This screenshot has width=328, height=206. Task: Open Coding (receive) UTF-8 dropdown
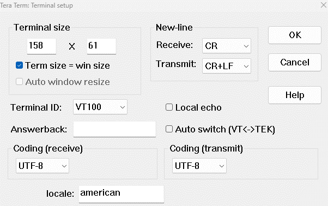42,166
